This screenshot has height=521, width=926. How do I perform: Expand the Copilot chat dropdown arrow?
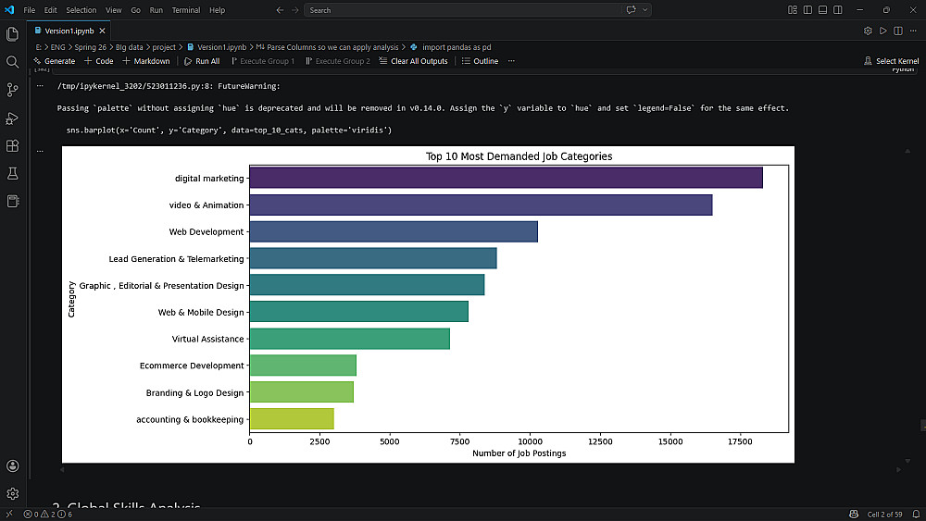tap(644, 10)
